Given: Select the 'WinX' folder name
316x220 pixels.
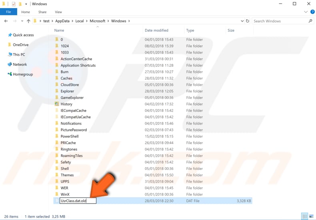Looking at the screenshot, I should coord(65,194).
